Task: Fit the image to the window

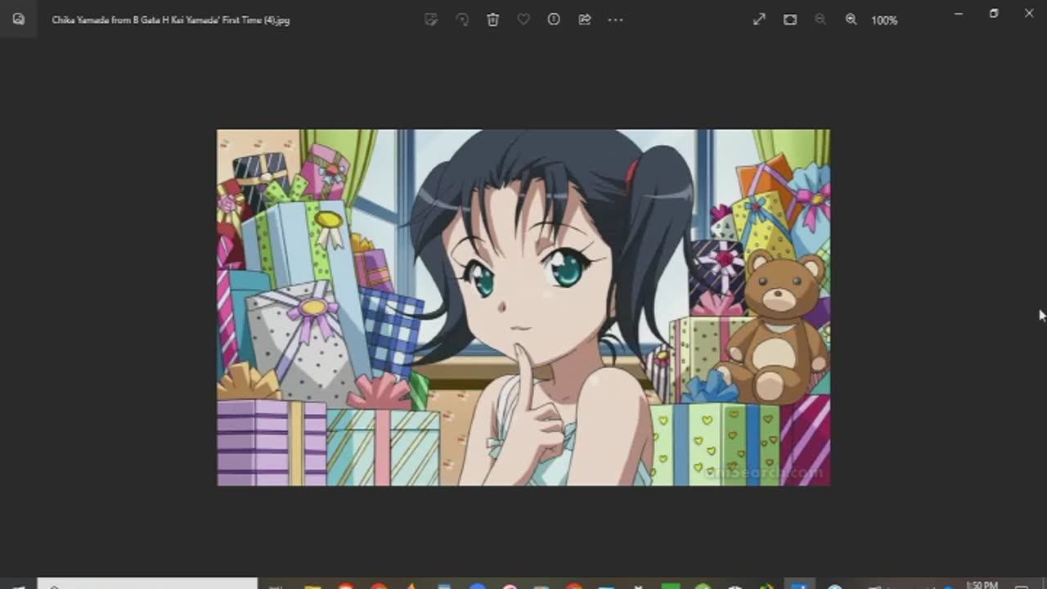Action: pyautogui.click(x=790, y=20)
